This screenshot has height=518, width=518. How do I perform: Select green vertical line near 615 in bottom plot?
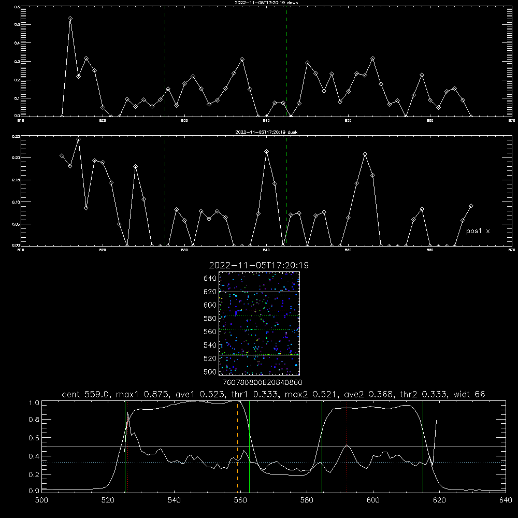[x=423, y=447]
